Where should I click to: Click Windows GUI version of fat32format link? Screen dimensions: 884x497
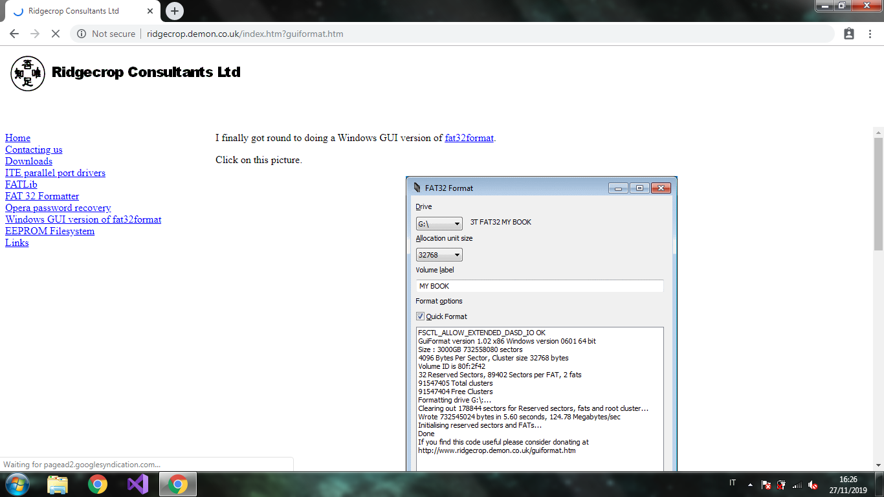coord(83,219)
